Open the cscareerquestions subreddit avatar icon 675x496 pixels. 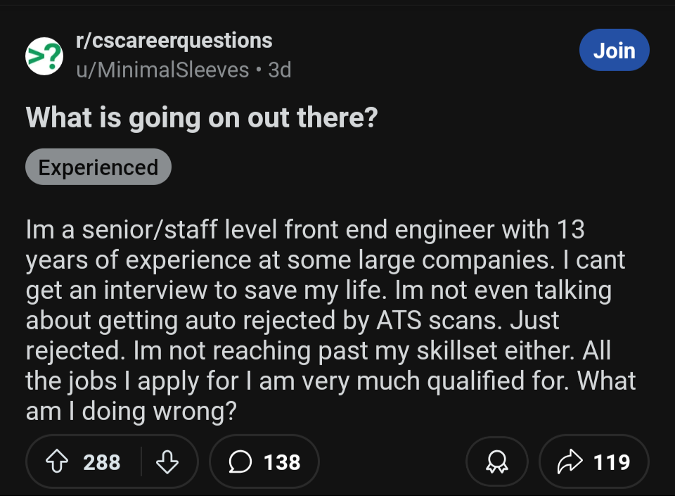pos(44,56)
